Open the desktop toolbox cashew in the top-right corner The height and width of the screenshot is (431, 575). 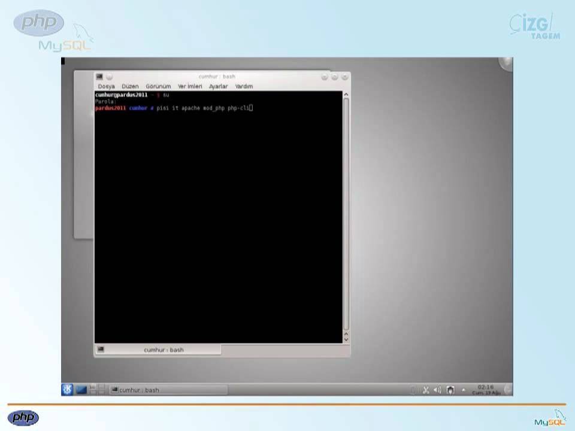[507, 64]
